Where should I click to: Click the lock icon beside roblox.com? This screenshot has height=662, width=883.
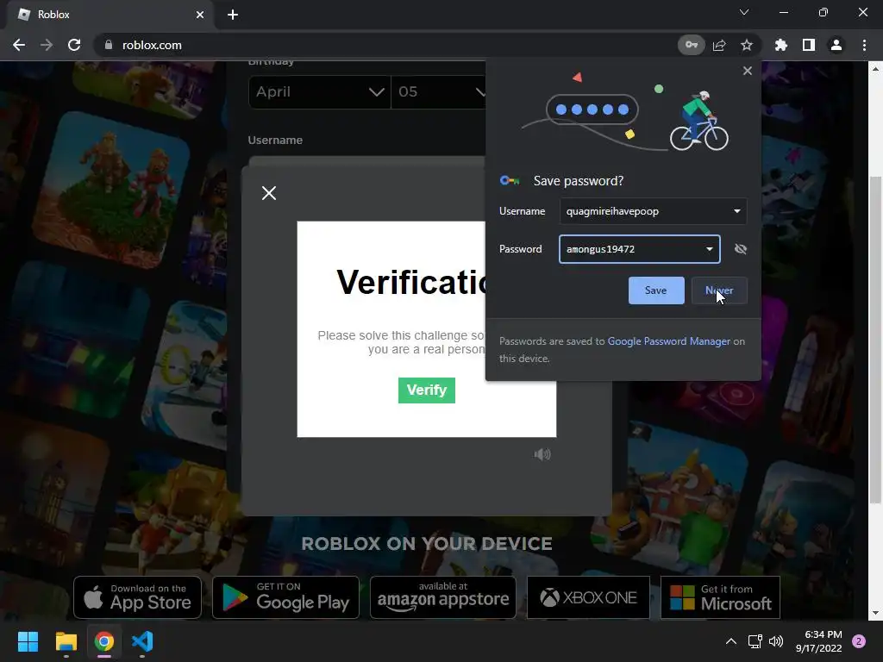coord(109,45)
